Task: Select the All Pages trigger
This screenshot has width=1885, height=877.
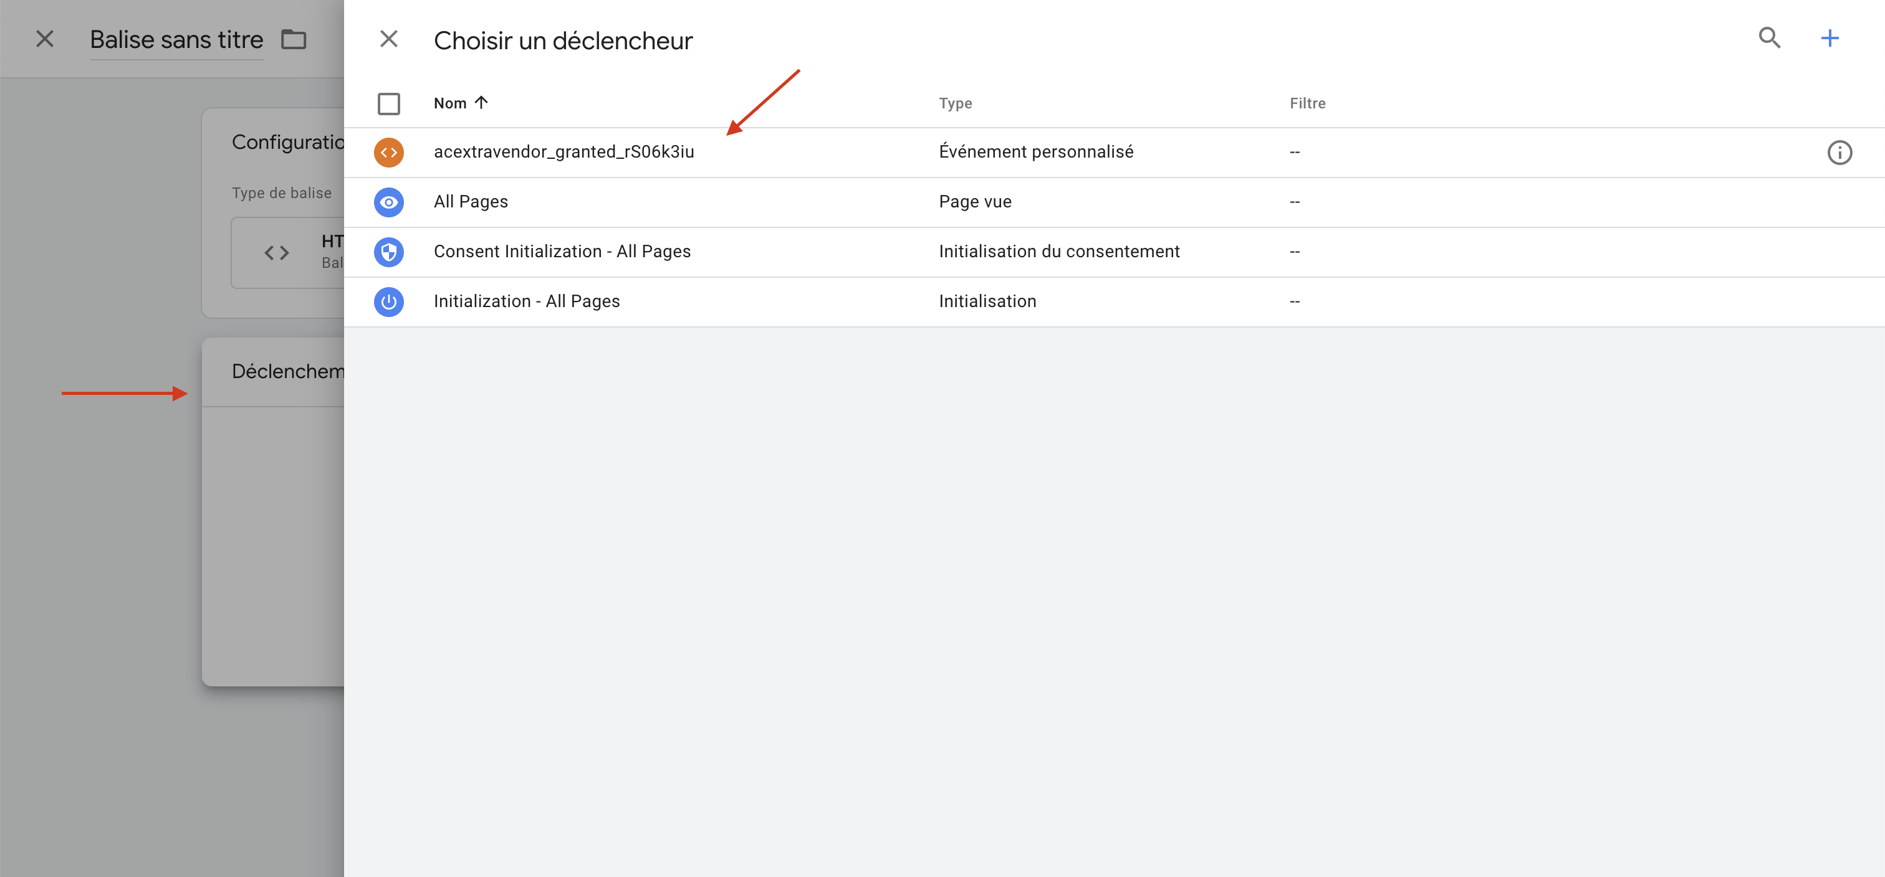Action: click(471, 202)
